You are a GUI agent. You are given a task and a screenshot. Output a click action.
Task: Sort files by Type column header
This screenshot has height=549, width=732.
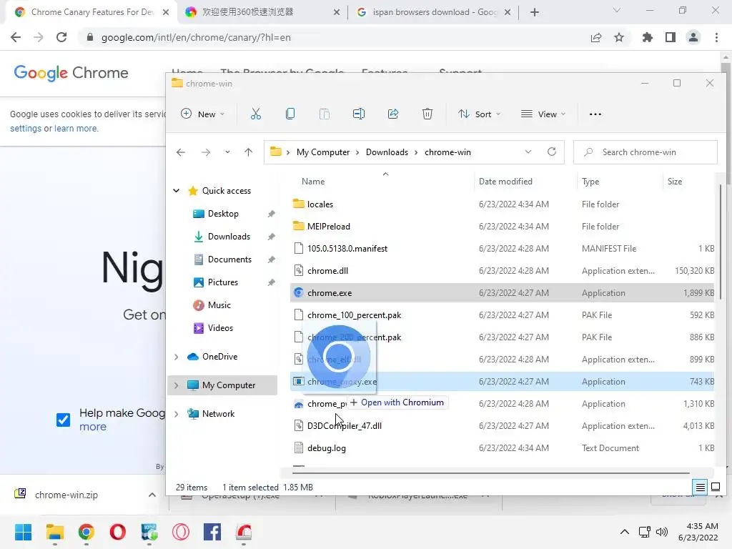[x=590, y=181]
